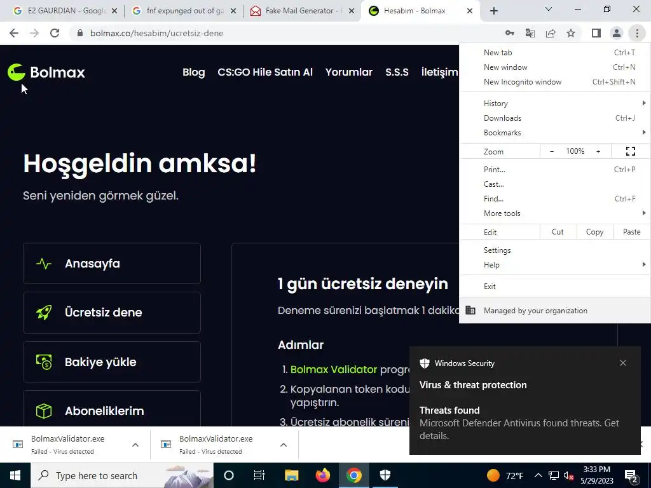
Task: Reload the Bolmax page
Action: [x=55, y=33]
